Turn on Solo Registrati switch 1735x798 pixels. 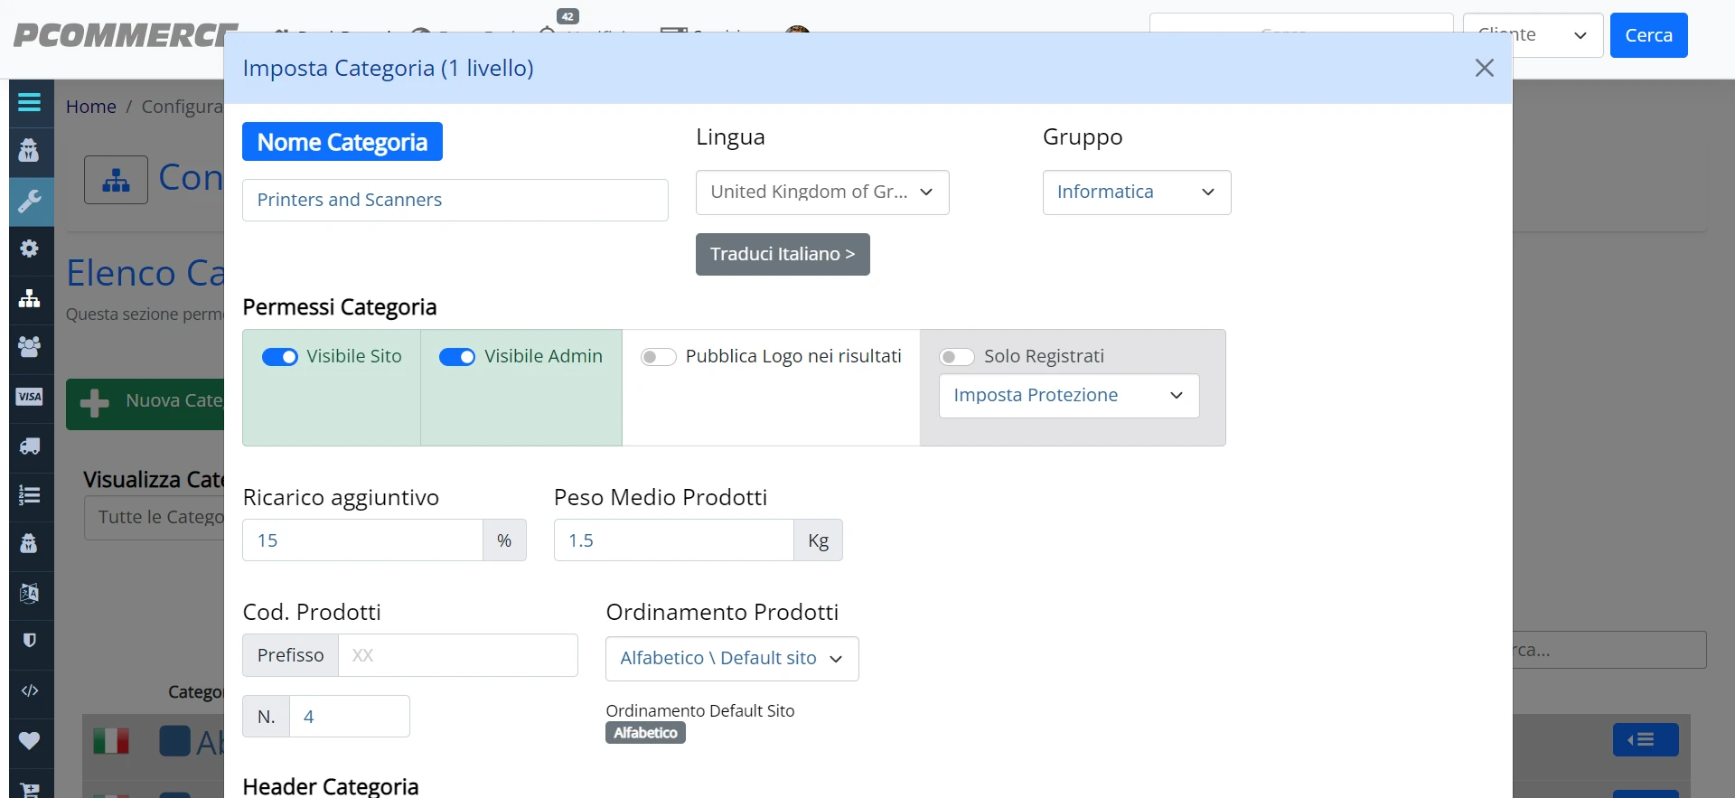[957, 357]
